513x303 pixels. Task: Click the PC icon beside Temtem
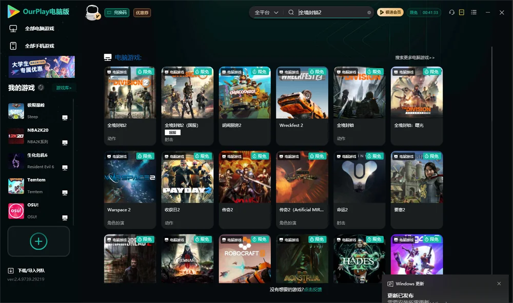tap(65, 192)
